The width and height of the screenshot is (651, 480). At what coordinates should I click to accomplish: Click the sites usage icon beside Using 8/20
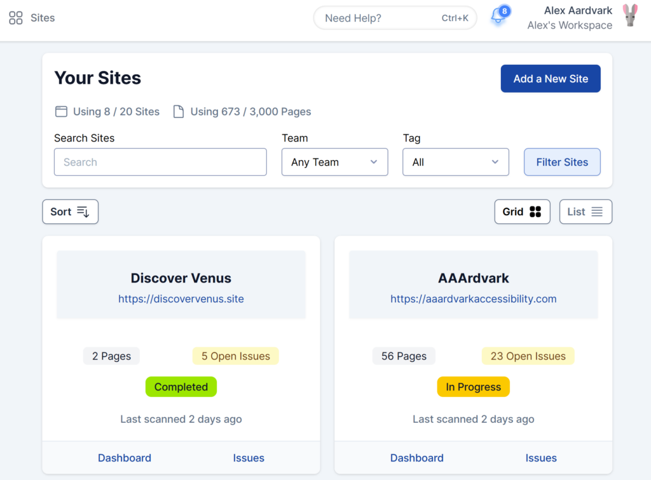[x=61, y=111]
